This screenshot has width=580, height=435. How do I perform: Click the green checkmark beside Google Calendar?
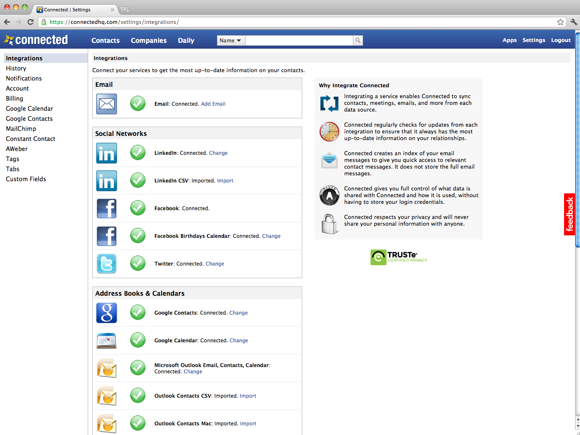138,340
